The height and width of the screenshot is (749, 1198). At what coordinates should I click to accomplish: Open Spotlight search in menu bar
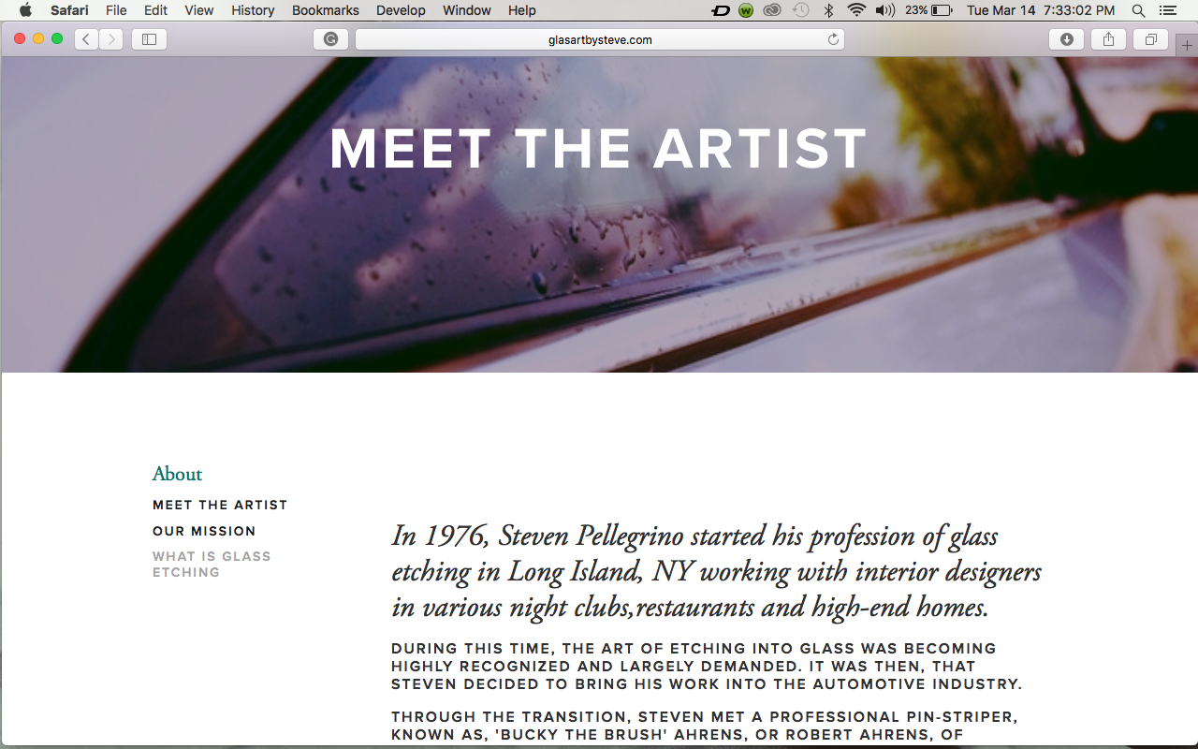1138,10
